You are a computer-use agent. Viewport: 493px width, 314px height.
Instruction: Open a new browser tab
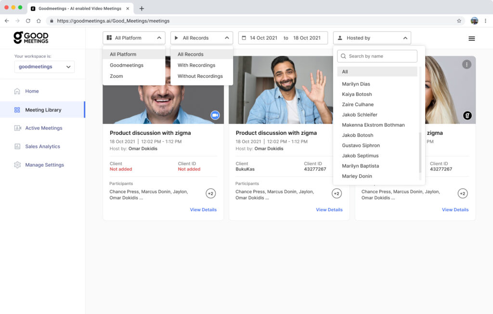click(142, 9)
